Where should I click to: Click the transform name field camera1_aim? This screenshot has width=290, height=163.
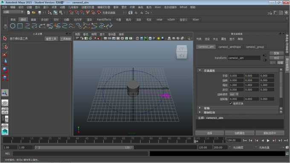point(244,58)
